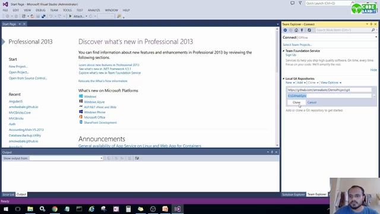Click New Project link on Start Page
380x214 pixels.
coord(18,67)
